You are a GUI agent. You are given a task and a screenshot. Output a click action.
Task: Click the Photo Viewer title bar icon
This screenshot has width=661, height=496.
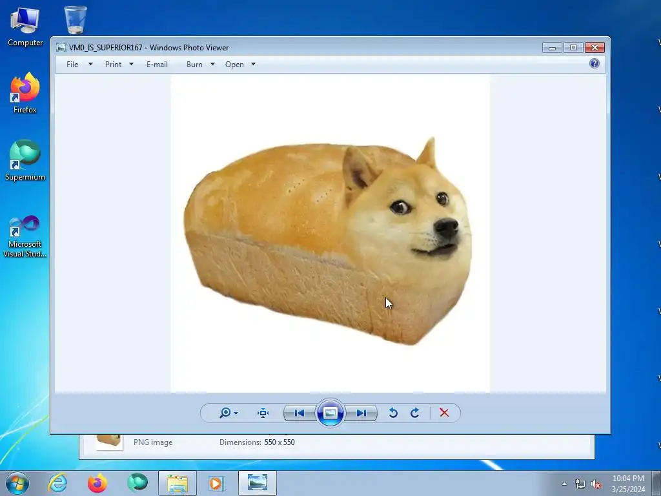pyautogui.click(x=61, y=47)
